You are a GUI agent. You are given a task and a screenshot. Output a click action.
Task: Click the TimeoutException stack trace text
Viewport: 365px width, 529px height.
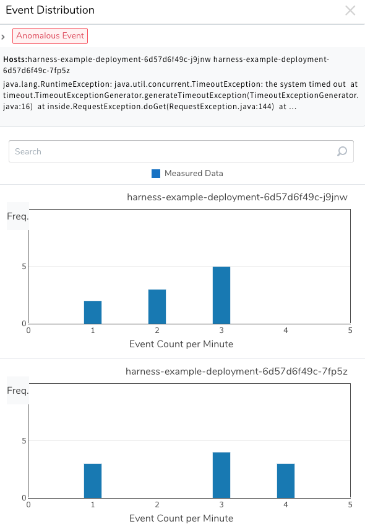click(181, 96)
